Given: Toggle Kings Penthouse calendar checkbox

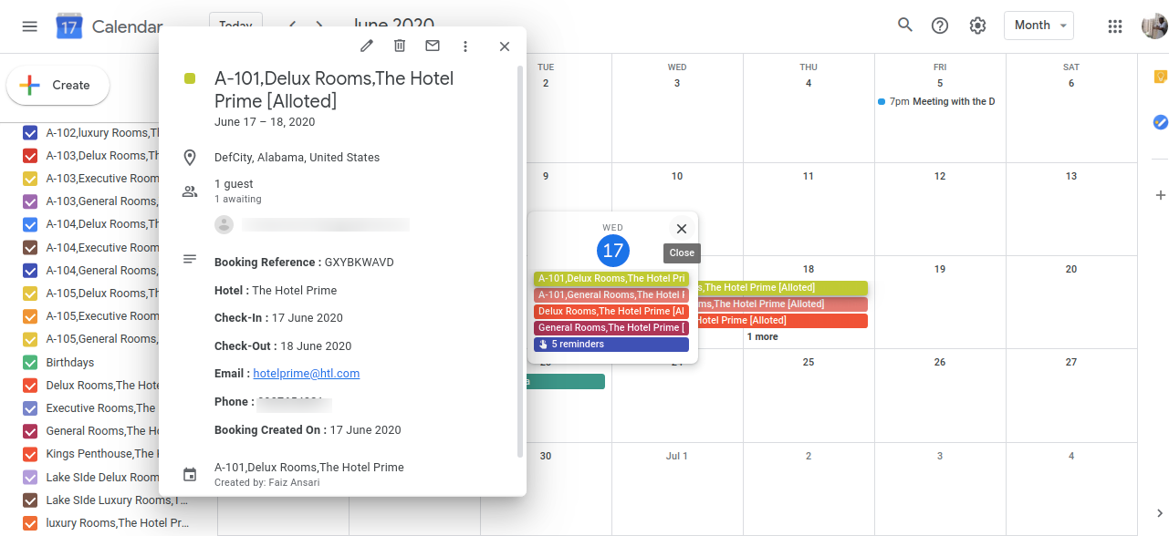Looking at the screenshot, I should click(30, 454).
